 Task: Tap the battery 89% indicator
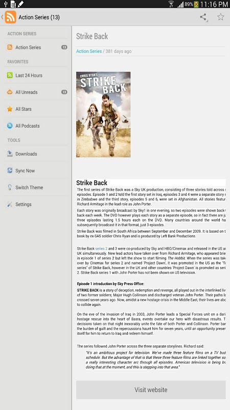191,4
